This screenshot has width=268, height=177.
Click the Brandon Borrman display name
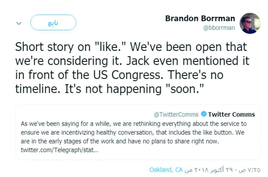200,19
